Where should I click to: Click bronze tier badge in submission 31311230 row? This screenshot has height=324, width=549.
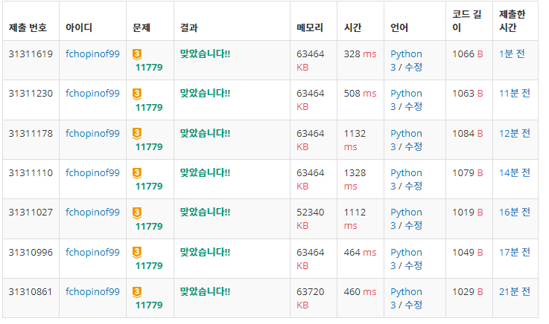pos(137,94)
